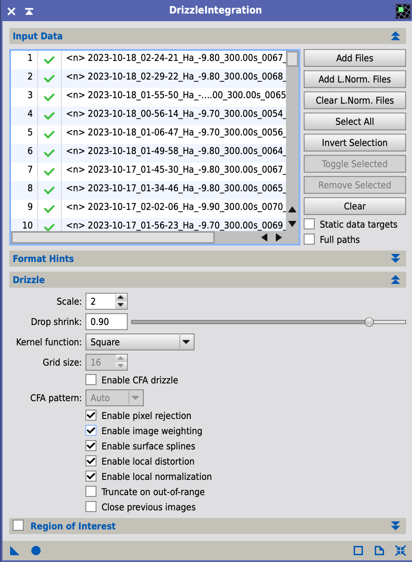Toggle green check mark for file 1
412x562 pixels.
point(49,60)
